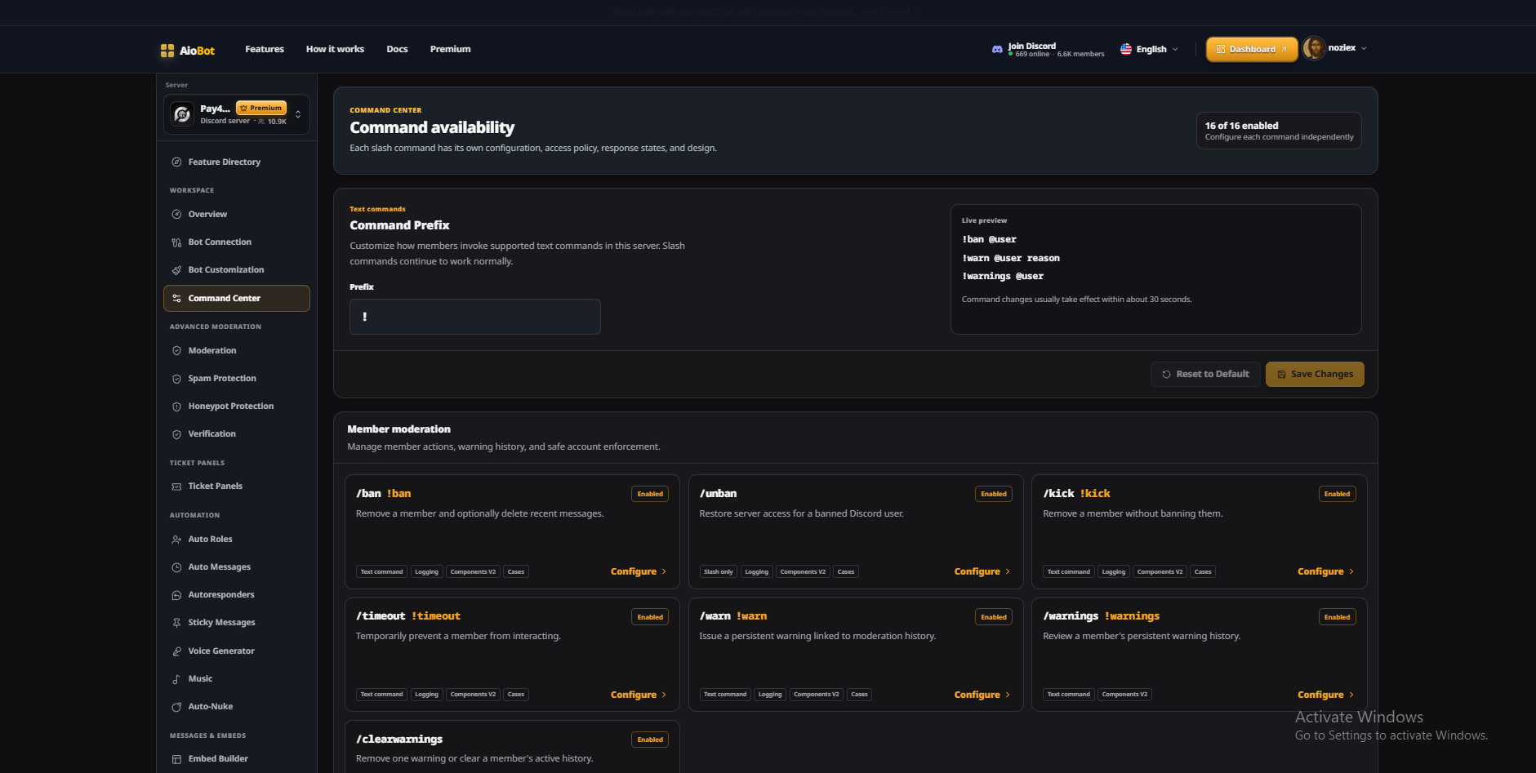Click the Ticket Panels icon
The height and width of the screenshot is (773, 1536).
coord(176,486)
